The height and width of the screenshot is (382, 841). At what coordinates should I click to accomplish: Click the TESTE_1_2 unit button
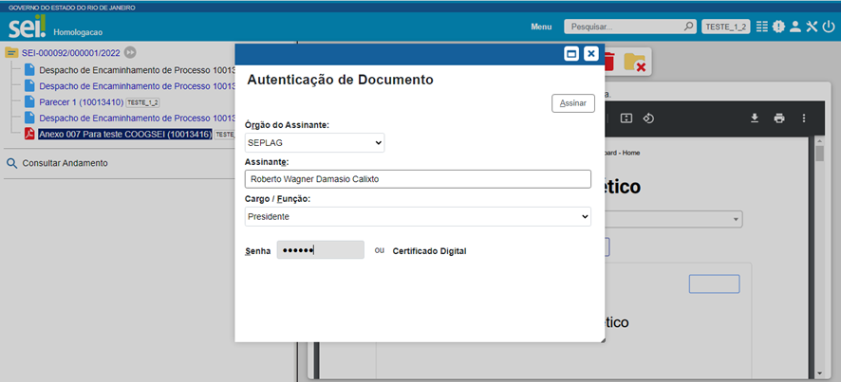pos(726,27)
